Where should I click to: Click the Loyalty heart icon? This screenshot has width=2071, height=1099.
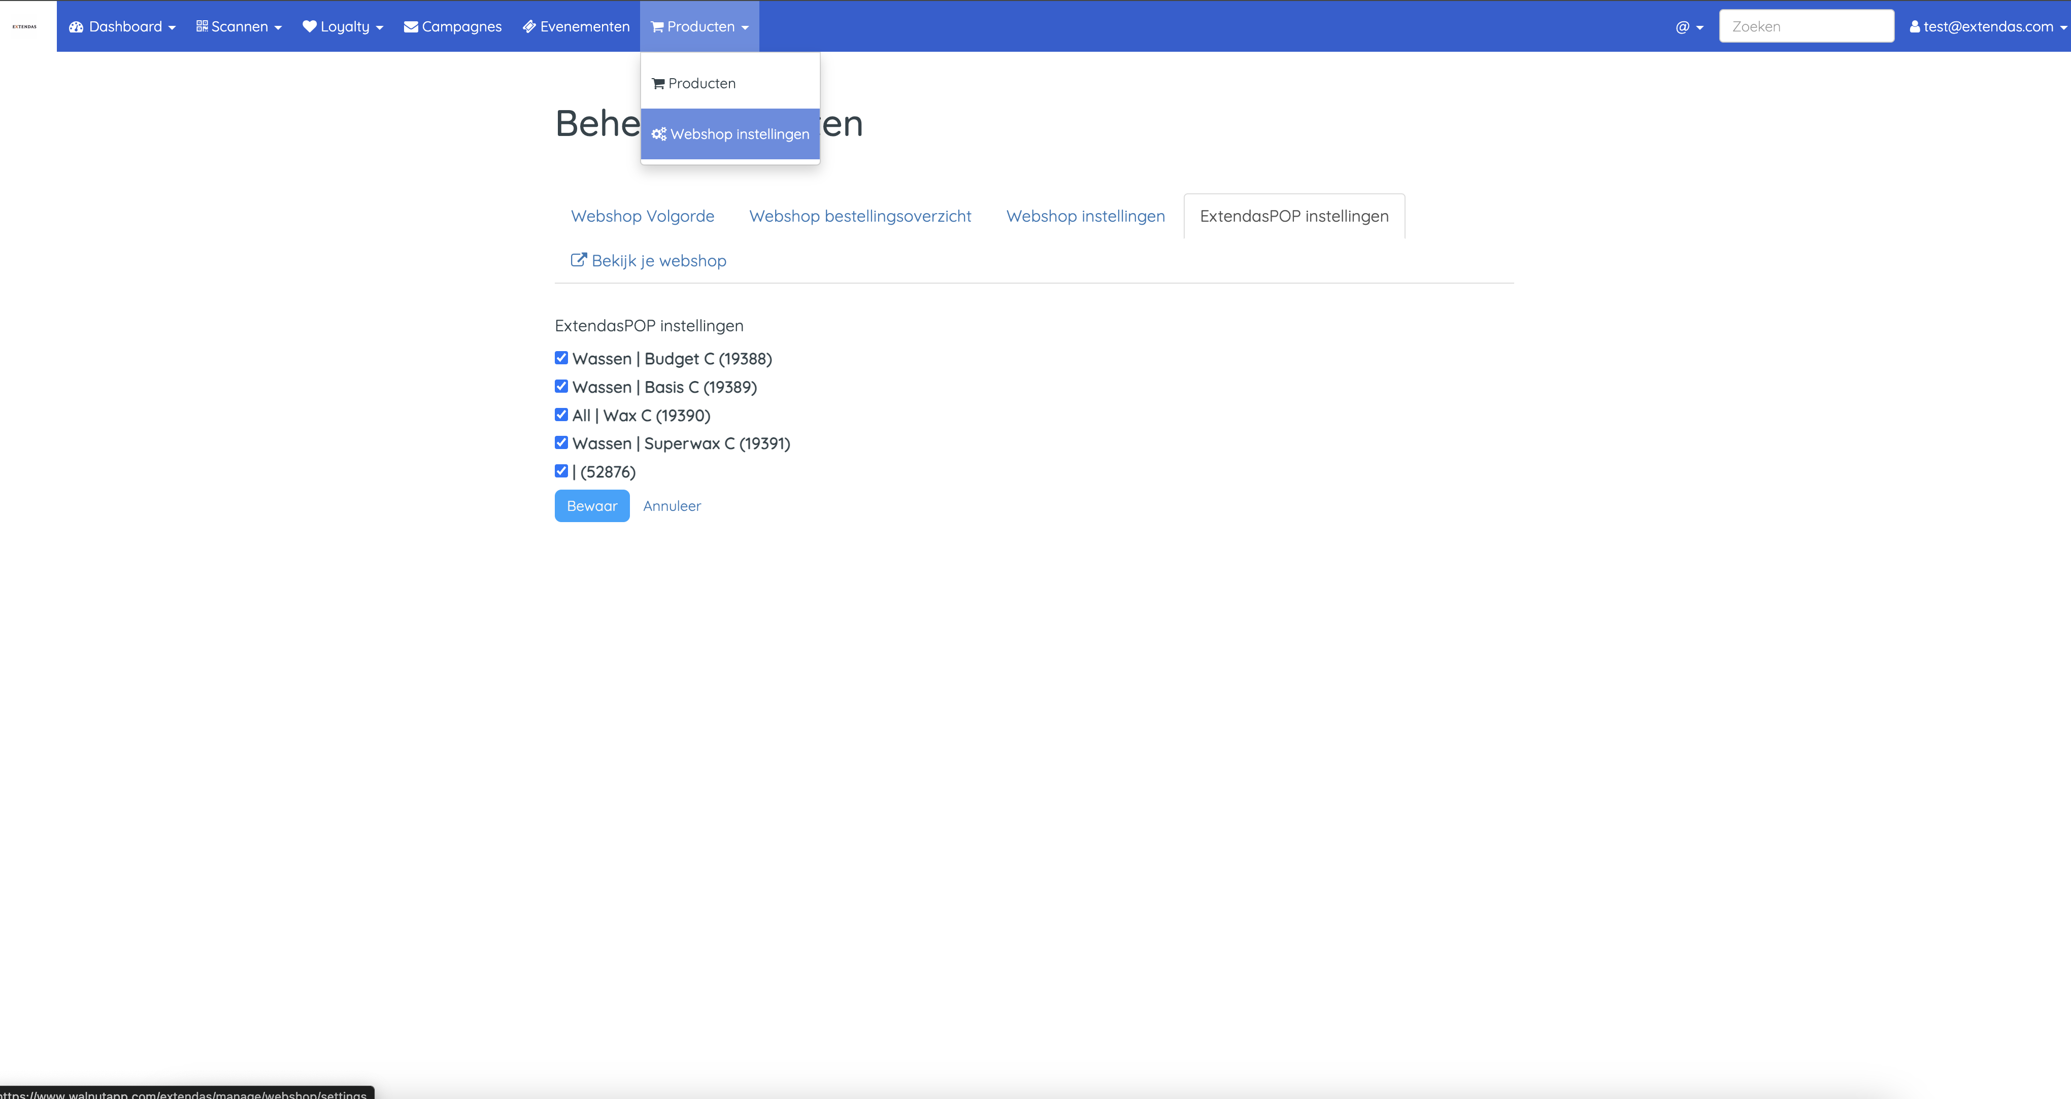(310, 26)
